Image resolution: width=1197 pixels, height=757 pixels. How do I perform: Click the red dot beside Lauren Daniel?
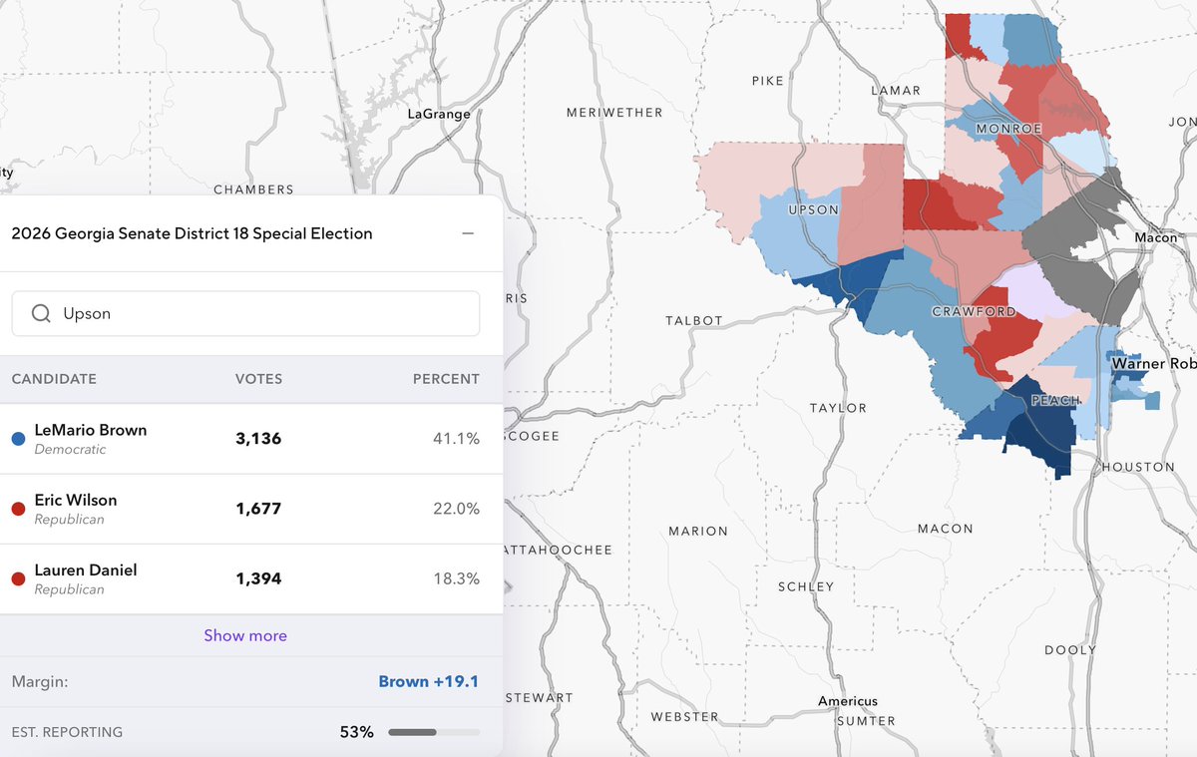click(18, 578)
